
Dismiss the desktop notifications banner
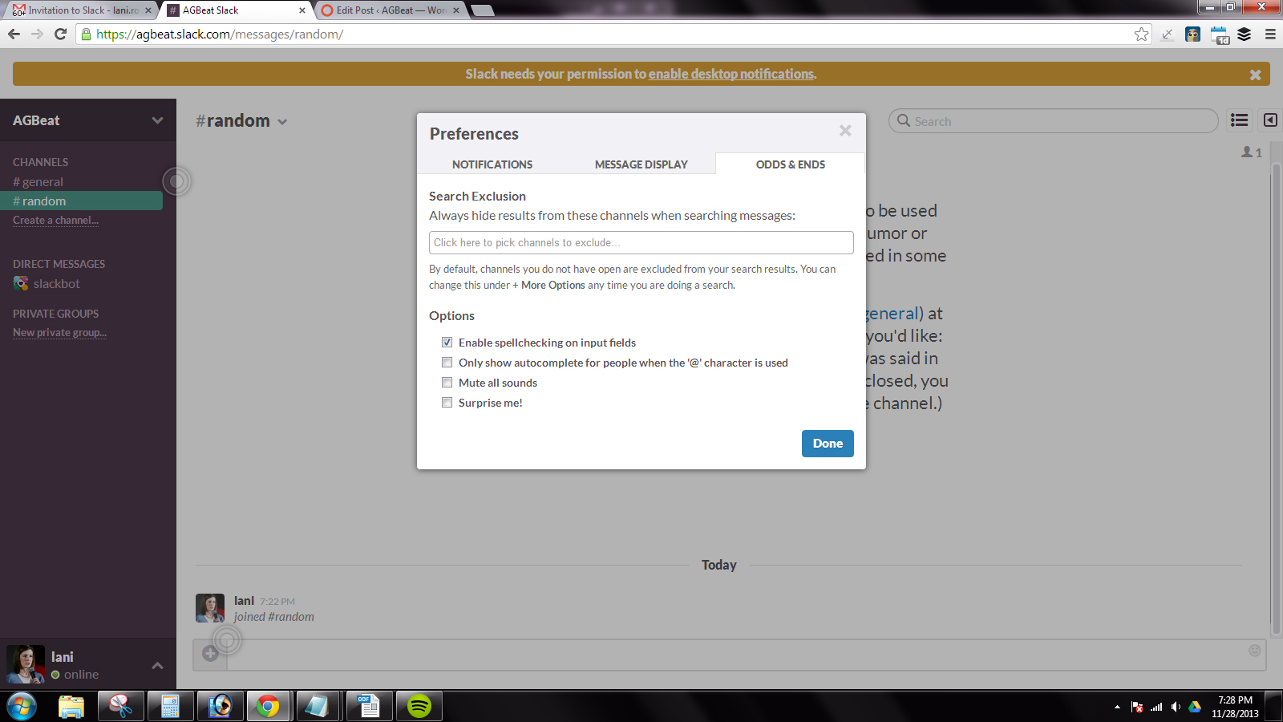pyautogui.click(x=1255, y=75)
